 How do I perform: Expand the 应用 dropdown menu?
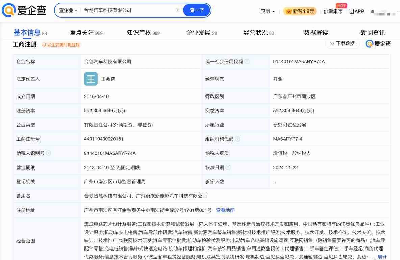[x=268, y=12]
